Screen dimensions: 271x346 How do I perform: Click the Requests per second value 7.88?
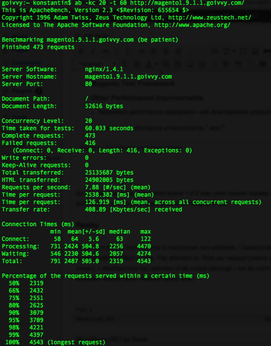point(92,188)
